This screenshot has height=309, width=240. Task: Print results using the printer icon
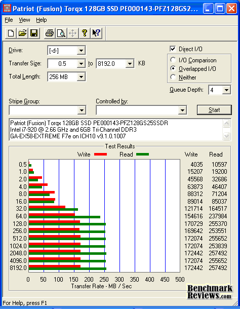50,33
